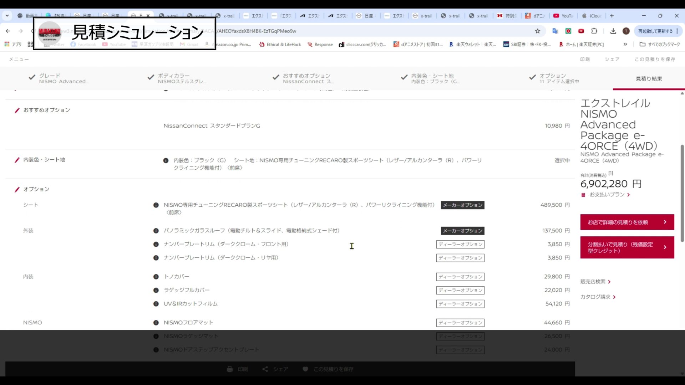
Task: Open tab search dropdown at the tab strip
Action: pyautogui.click(x=7, y=16)
